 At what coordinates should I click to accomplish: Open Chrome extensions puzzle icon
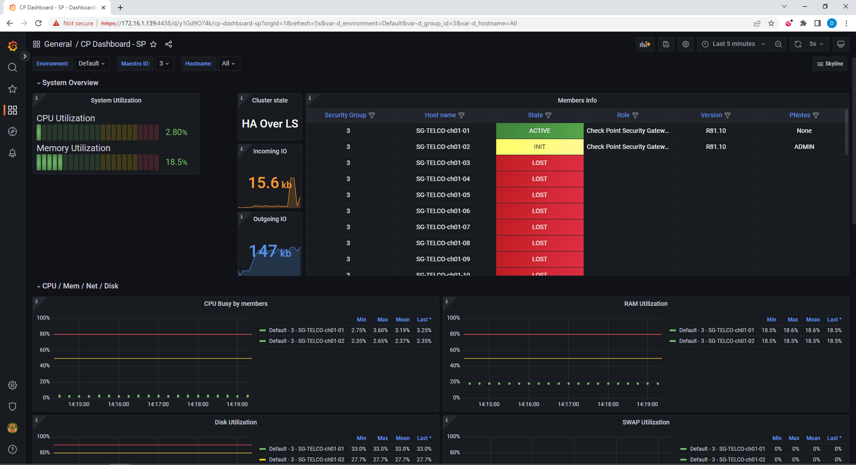tap(803, 23)
